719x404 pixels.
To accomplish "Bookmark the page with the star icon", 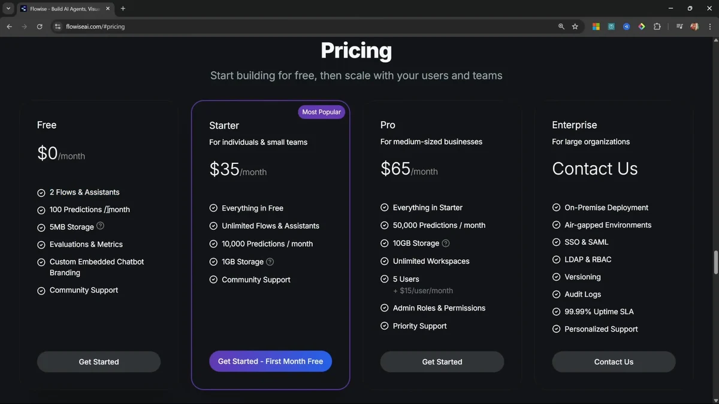I will point(575,26).
